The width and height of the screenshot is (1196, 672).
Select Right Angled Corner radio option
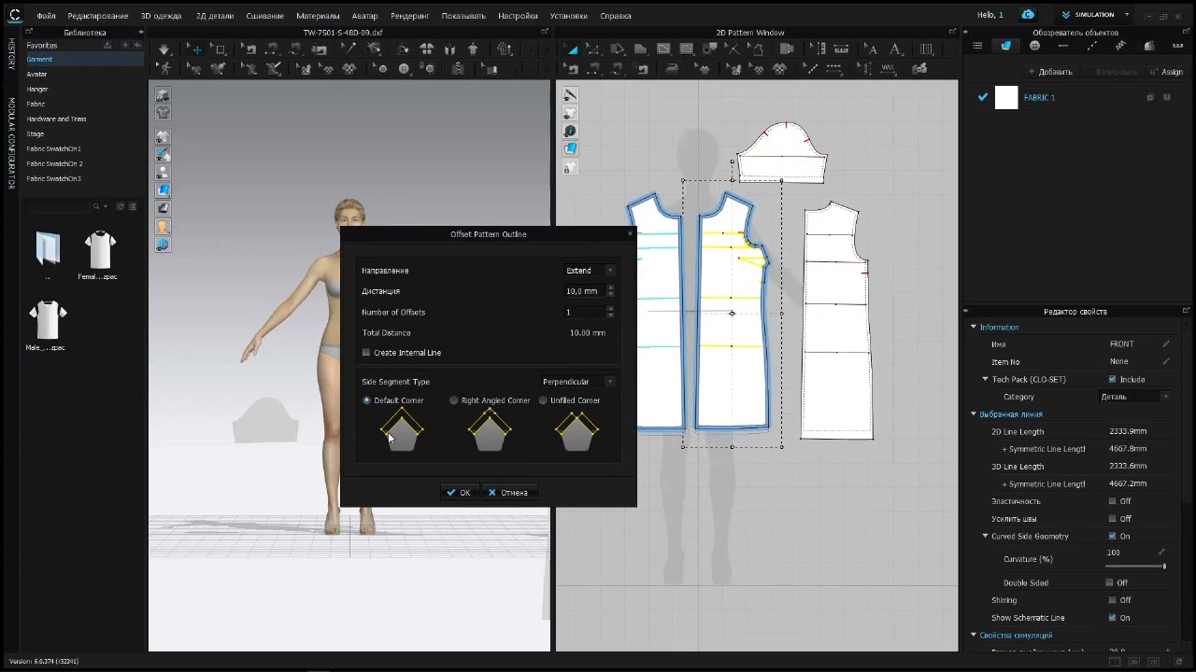point(454,400)
